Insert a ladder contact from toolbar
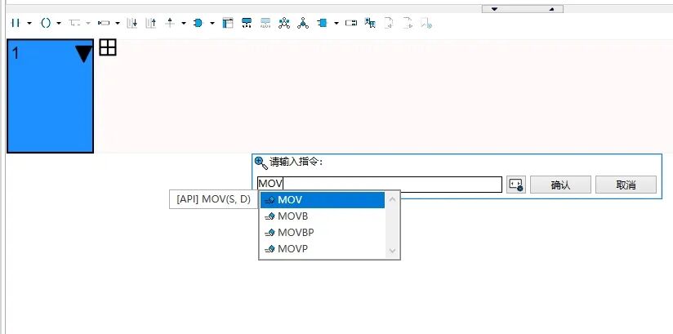Viewport: 673px width, 334px height. point(16,23)
